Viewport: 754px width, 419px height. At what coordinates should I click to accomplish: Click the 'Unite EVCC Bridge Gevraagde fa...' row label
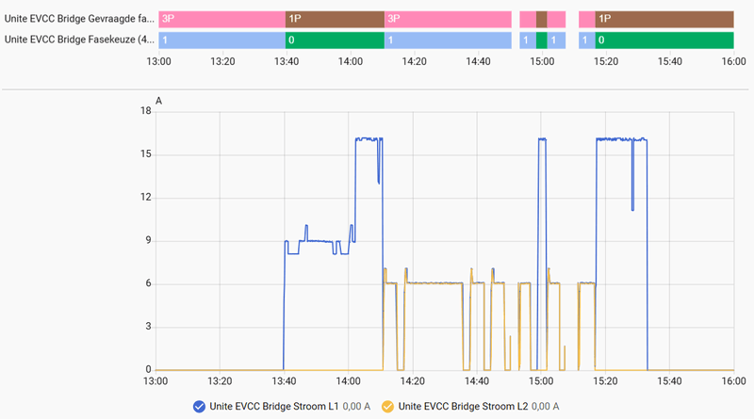pos(79,19)
